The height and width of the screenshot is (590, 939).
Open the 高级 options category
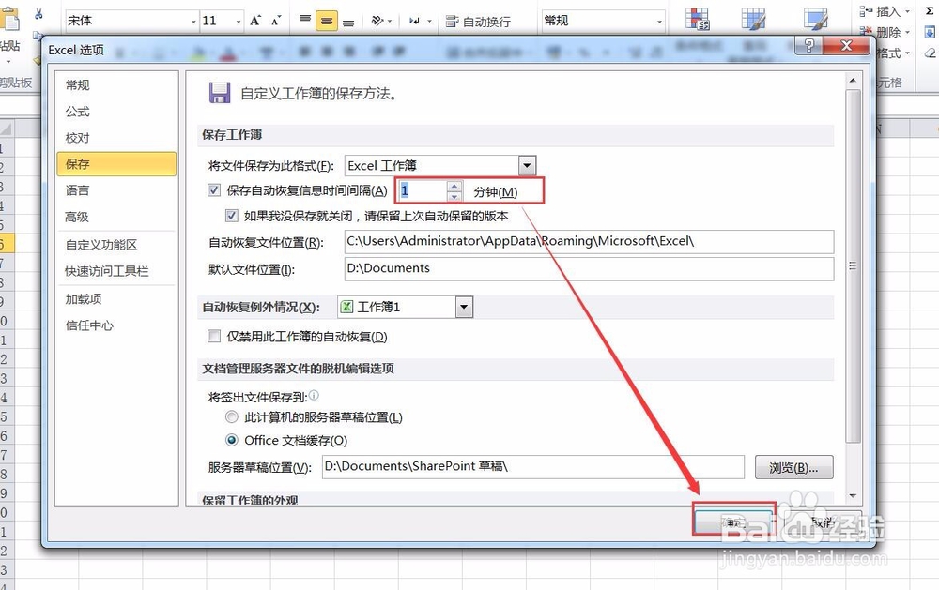pos(116,217)
